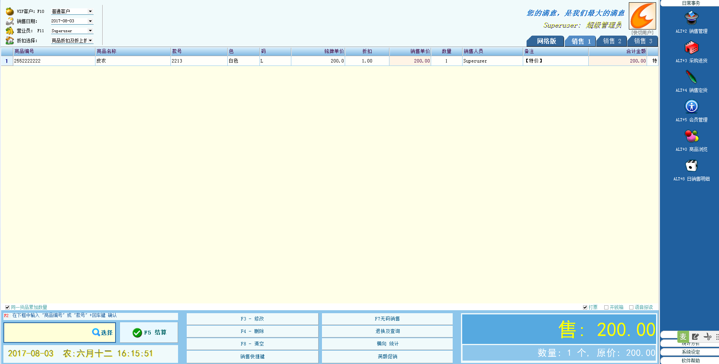Click the 铭牌单价 column header

pyautogui.click(x=318, y=52)
